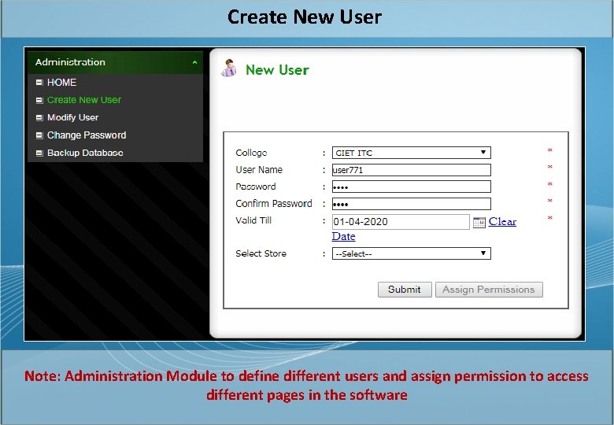Viewport: 614px width, 425px height.
Task: Go to Change Password
Action: tap(87, 135)
